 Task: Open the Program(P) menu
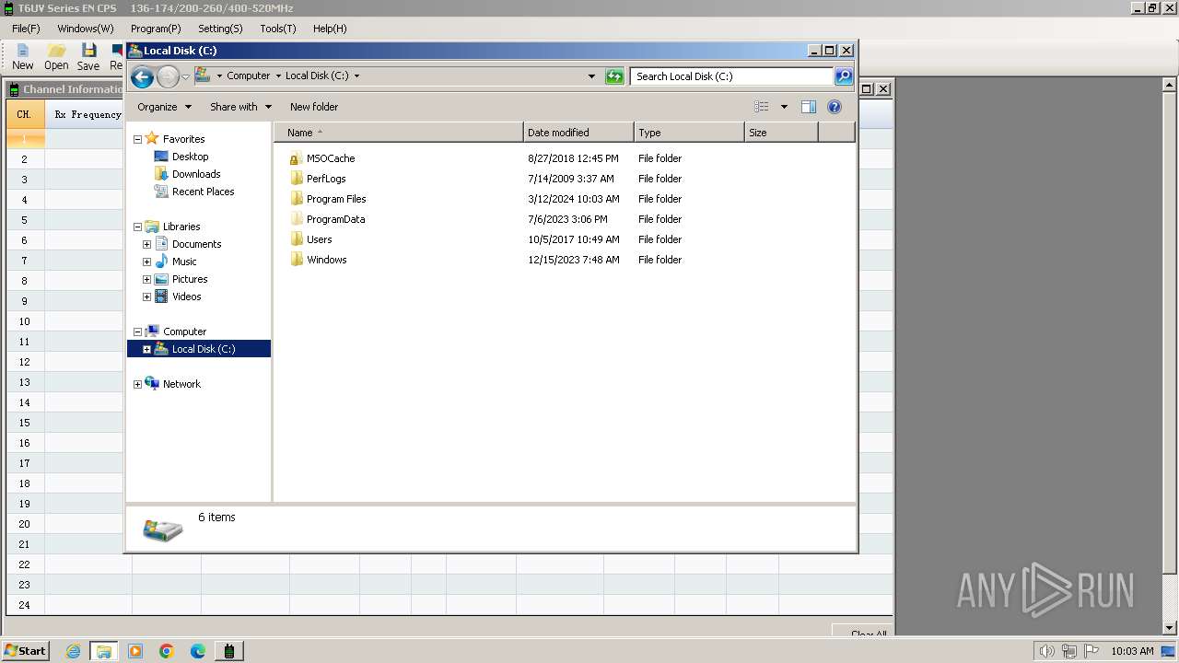[156, 29]
